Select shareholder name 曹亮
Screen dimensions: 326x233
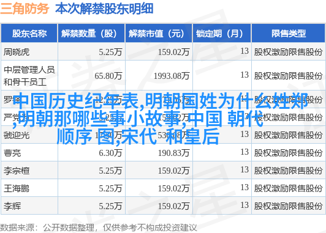point(12,153)
